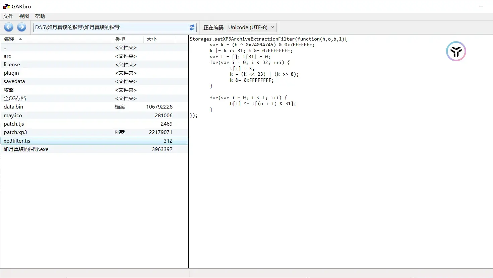Select the savedata folder row
This screenshot has height=278, width=493.
[x=94, y=81]
